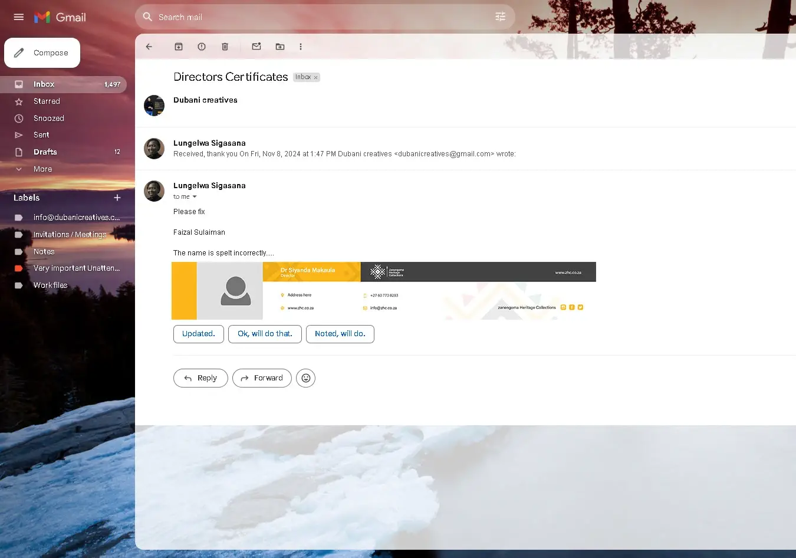Archive this email conversation
796x558 pixels.
click(x=179, y=47)
